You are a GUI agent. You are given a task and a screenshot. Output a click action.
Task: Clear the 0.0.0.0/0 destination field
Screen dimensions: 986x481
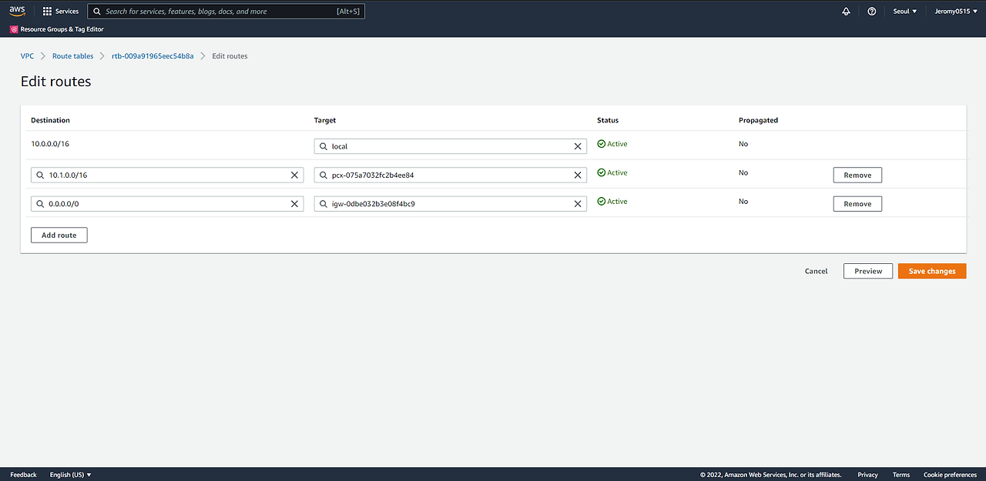pos(294,204)
